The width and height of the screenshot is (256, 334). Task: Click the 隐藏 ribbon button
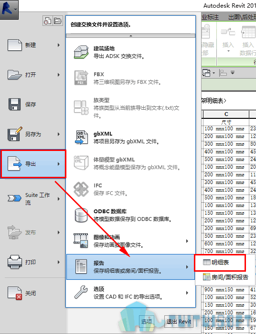(207, 39)
